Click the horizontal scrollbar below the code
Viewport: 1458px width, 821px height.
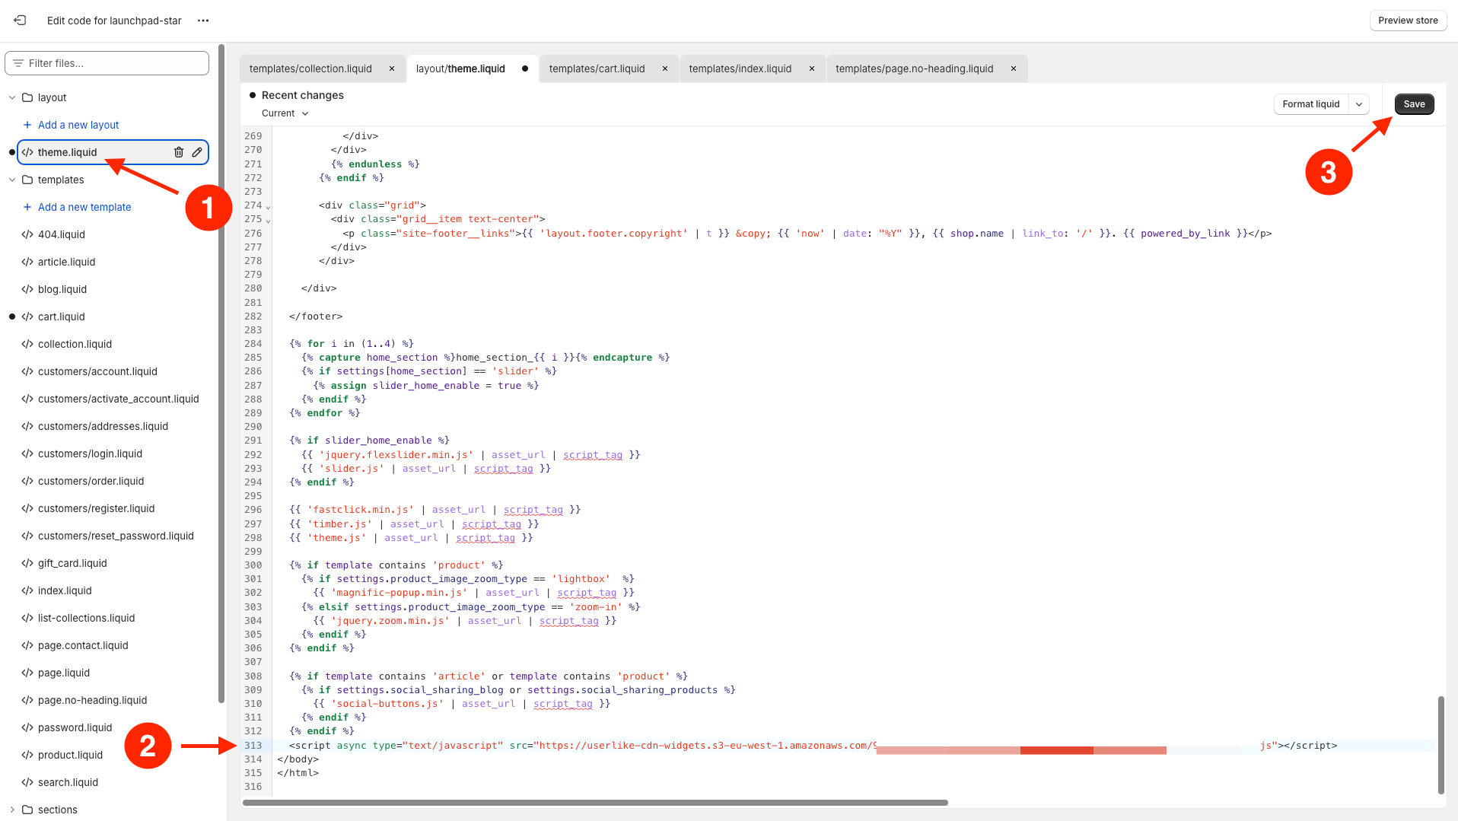[594, 803]
